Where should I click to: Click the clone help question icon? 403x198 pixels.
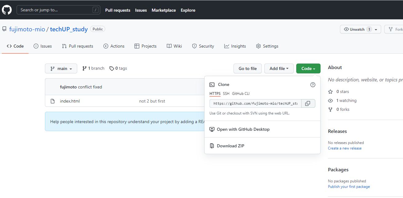(x=313, y=85)
